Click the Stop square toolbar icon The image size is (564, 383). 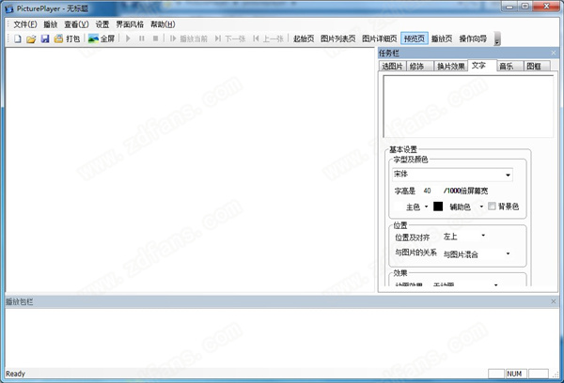155,38
